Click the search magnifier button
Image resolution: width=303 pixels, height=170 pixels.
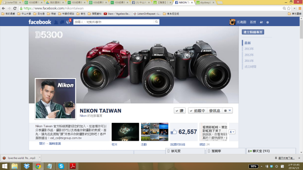click(157, 22)
